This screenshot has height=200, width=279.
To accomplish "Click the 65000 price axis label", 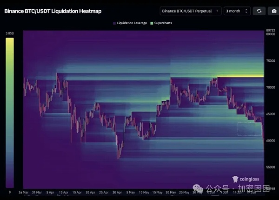I will coord(271,114).
